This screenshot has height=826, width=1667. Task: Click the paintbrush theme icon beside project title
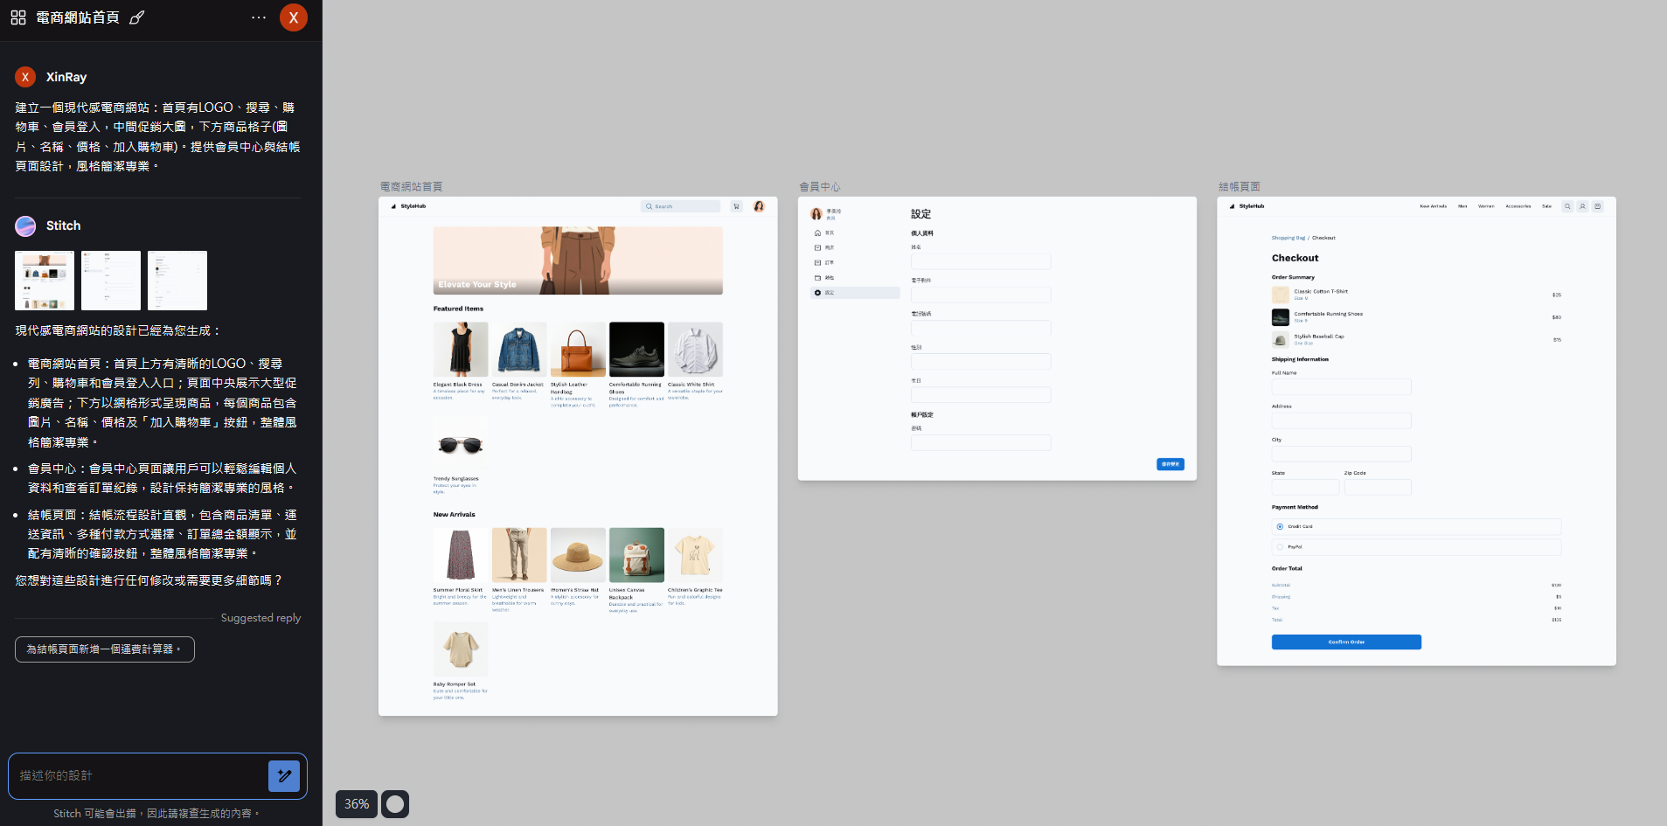(136, 17)
